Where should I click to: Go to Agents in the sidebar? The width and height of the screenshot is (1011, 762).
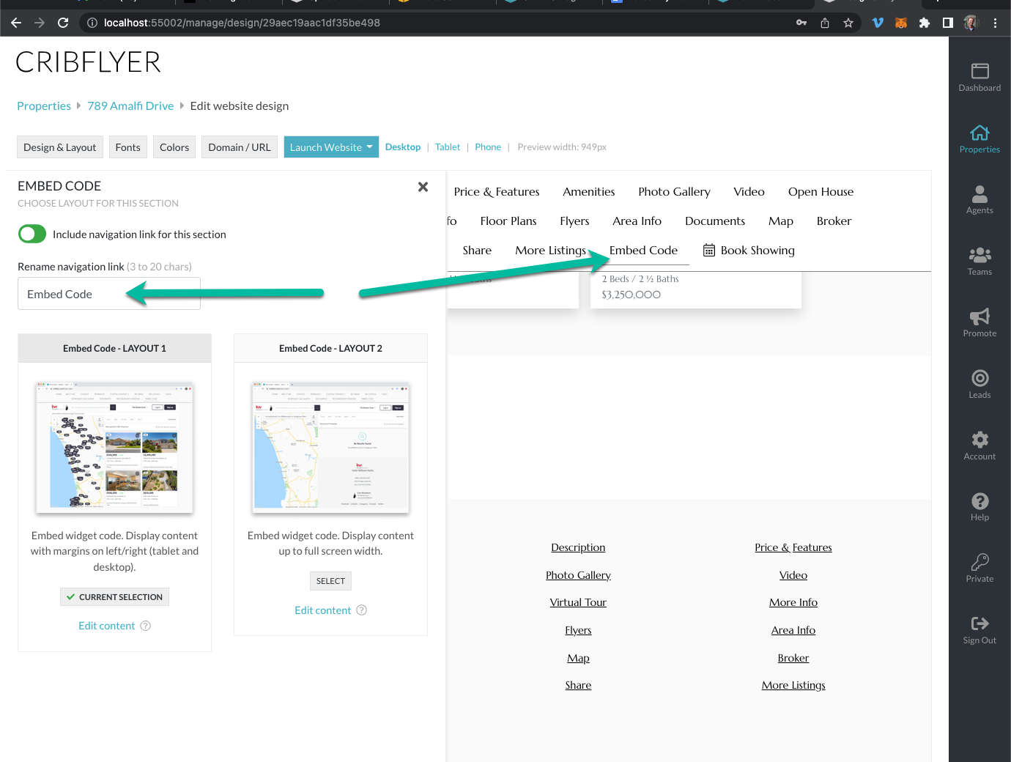pyautogui.click(x=979, y=200)
